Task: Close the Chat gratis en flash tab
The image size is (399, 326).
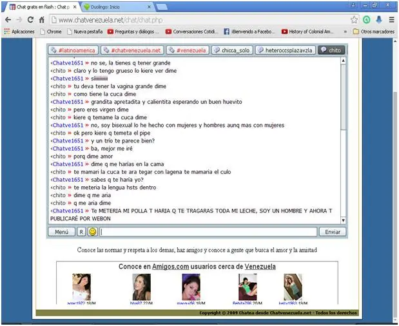Action: point(75,7)
